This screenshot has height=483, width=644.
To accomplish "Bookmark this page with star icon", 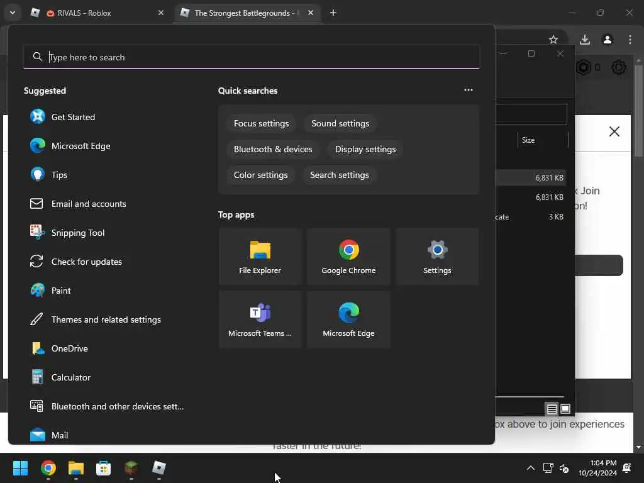I will (553, 40).
